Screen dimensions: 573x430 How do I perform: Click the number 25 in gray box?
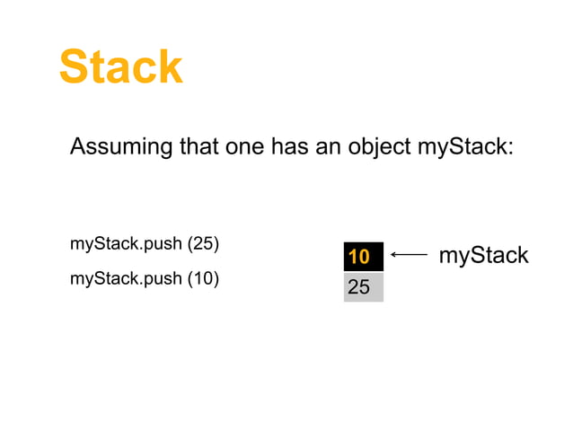pyautogui.click(x=358, y=288)
